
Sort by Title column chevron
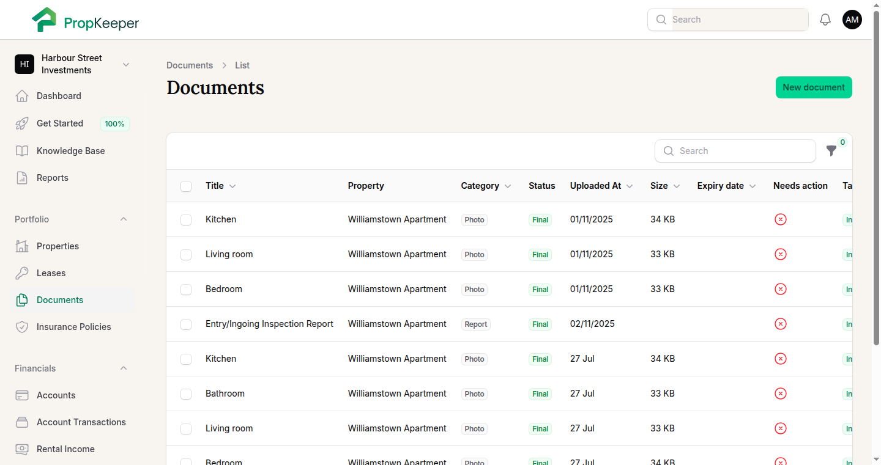coord(232,186)
